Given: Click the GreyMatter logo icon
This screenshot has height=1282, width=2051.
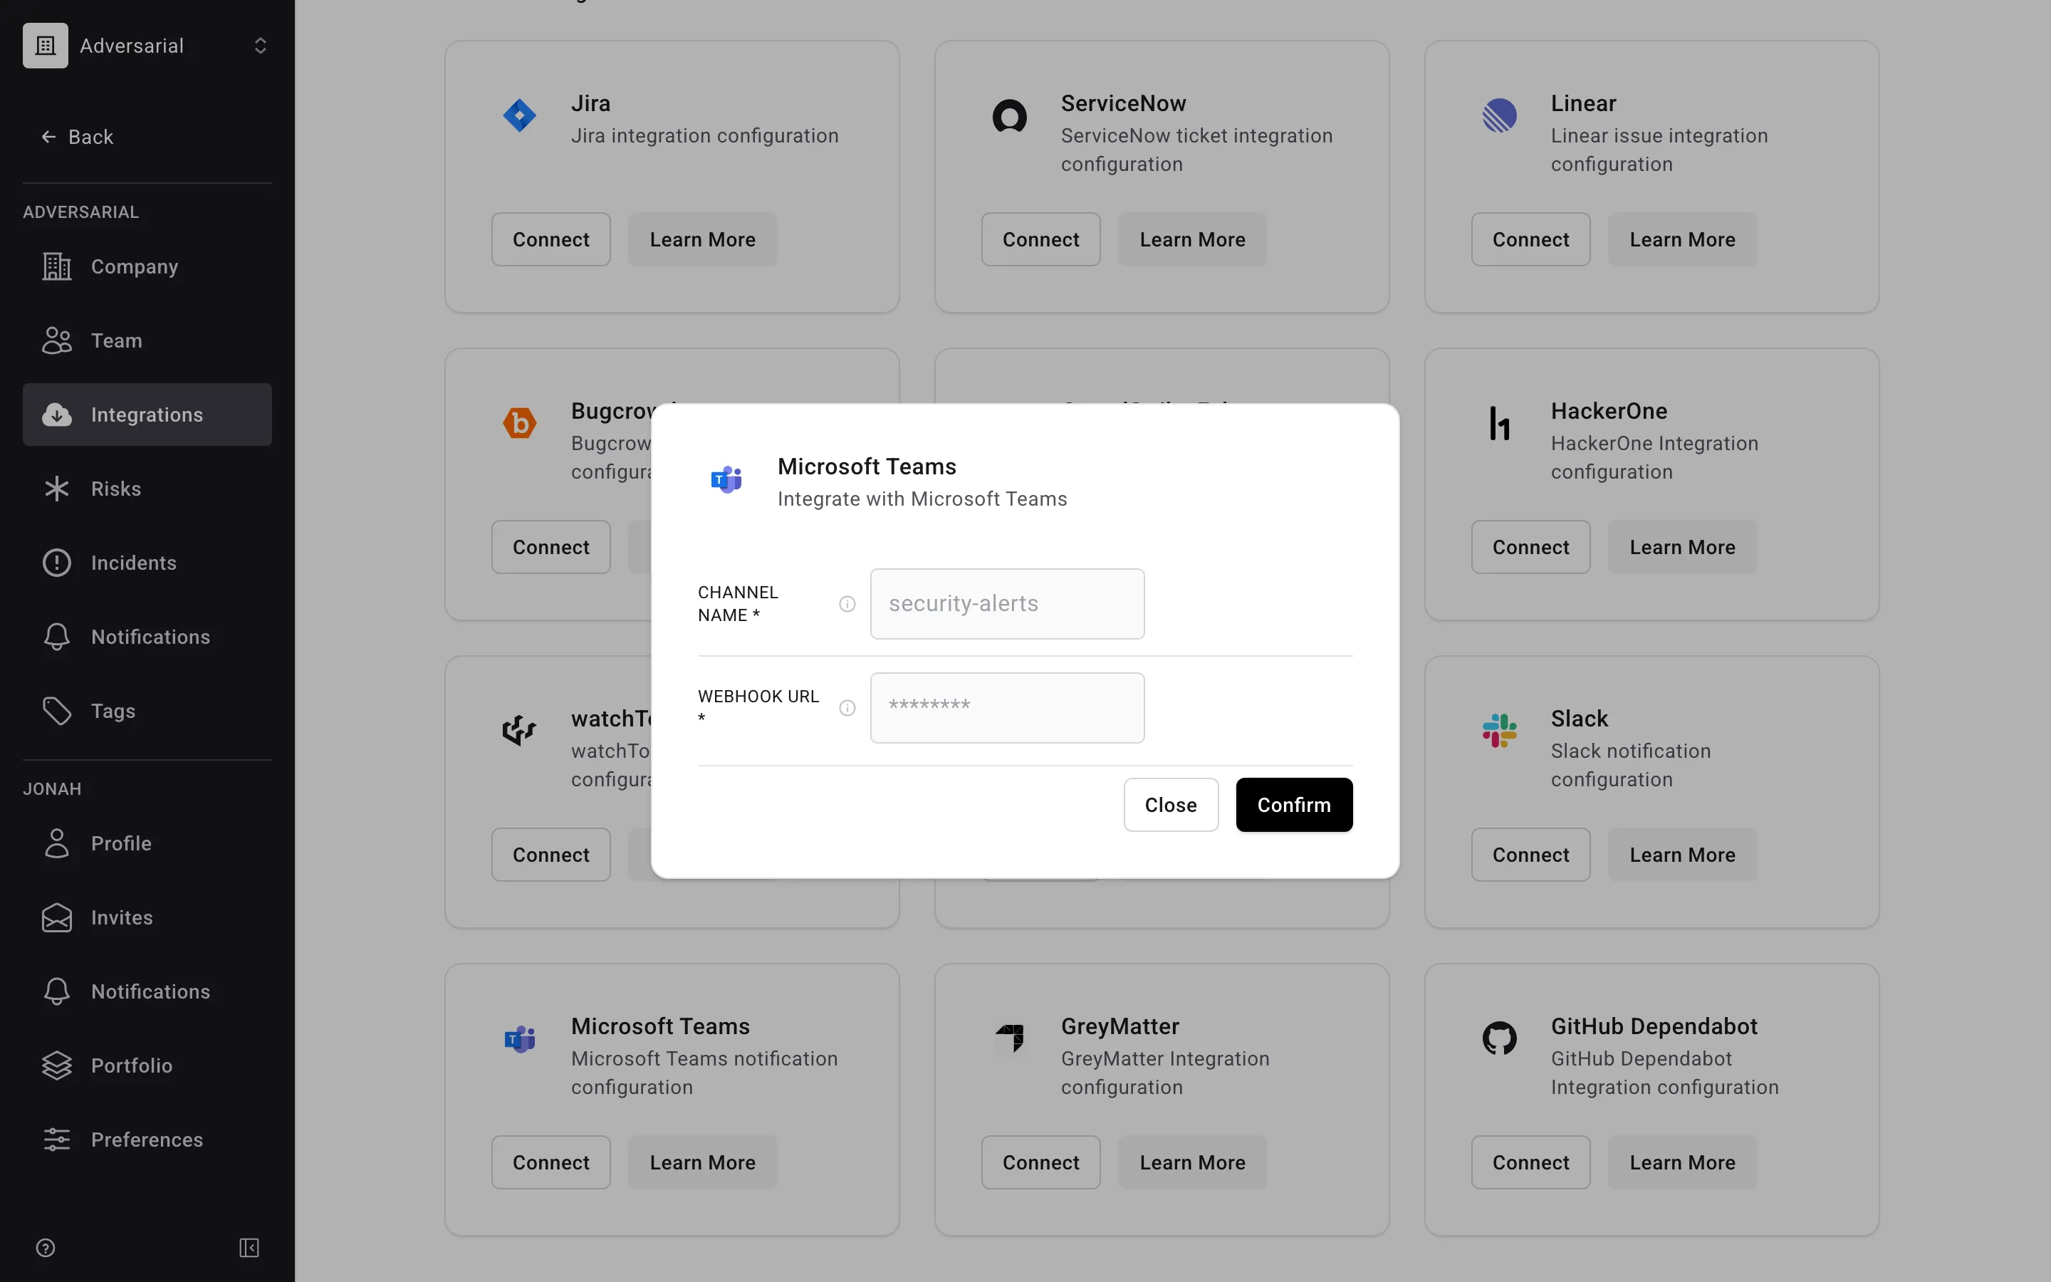Looking at the screenshot, I should pos(1009,1038).
